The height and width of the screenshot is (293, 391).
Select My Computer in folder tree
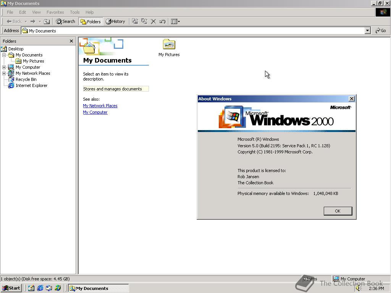point(27,67)
